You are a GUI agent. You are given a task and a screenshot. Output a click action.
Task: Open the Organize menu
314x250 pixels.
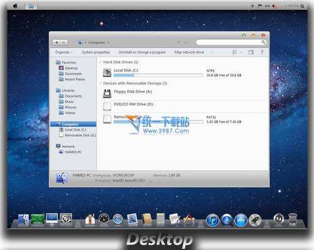pos(63,52)
